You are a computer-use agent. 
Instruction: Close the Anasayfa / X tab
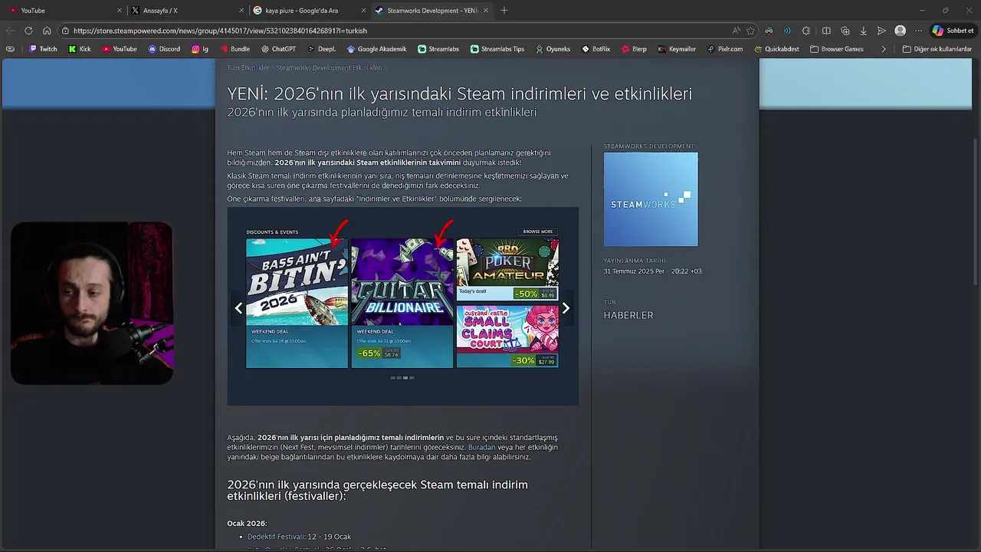(241, 11)
